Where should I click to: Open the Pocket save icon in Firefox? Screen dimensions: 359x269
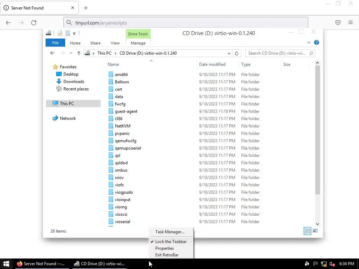[338, 22]
